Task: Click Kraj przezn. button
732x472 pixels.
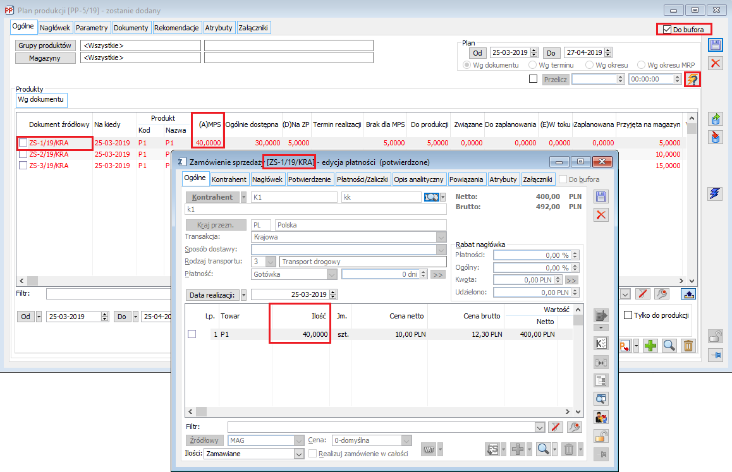Action: click(215, 225)
